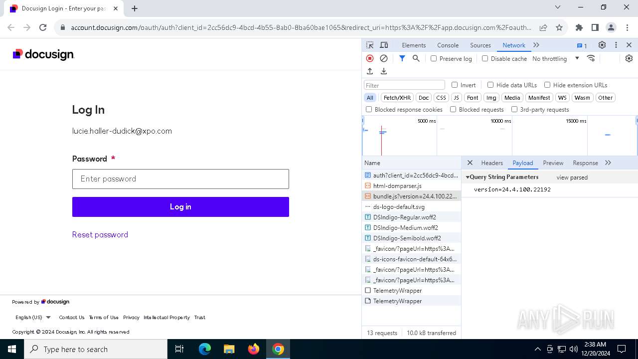Image resolution: width=638 pixels, height=359 pixels.
Task: Open Task View on taskbar
Action: [x=179, y=349]
